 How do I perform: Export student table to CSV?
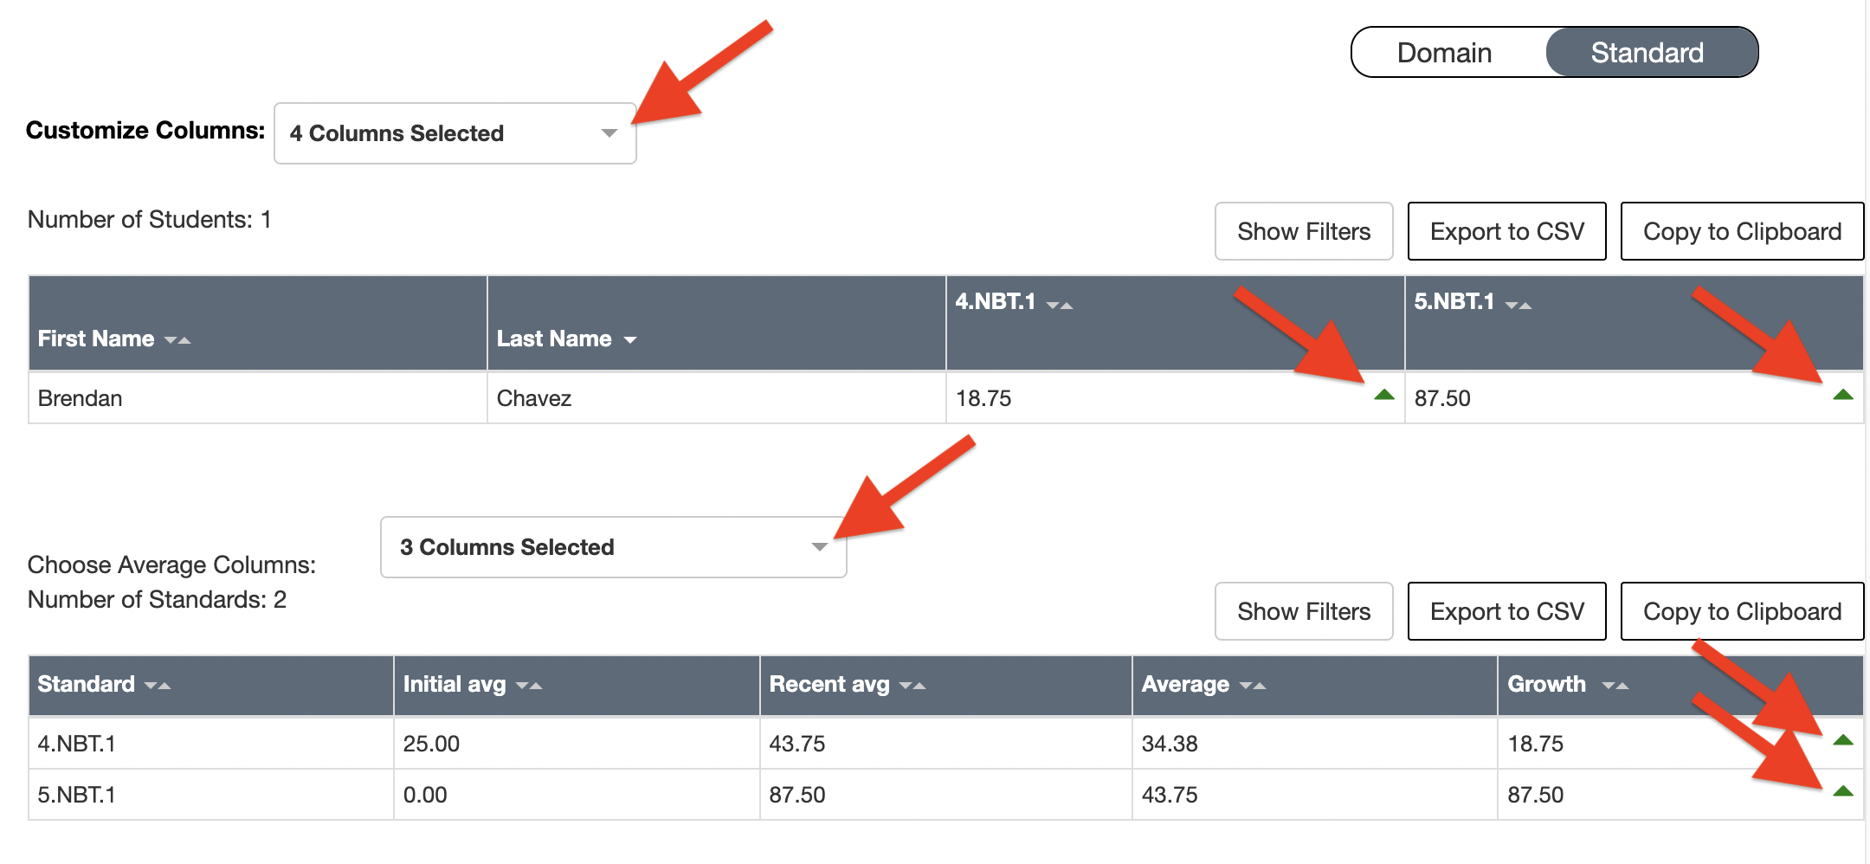(1506, 231)
